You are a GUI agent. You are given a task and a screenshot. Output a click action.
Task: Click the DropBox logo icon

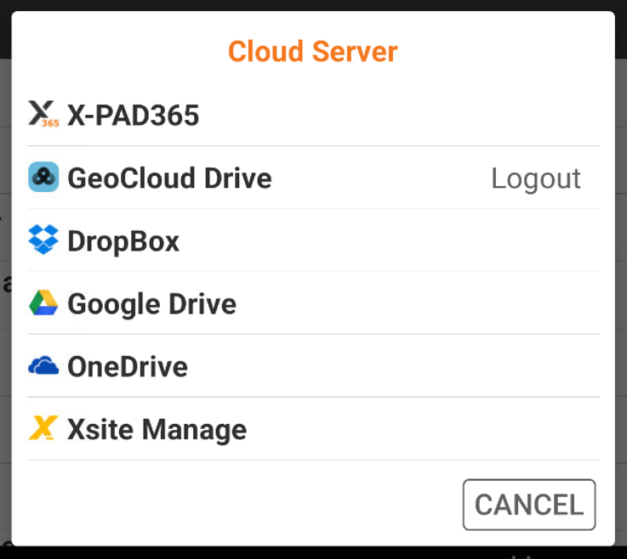click(x=43, y=240)
